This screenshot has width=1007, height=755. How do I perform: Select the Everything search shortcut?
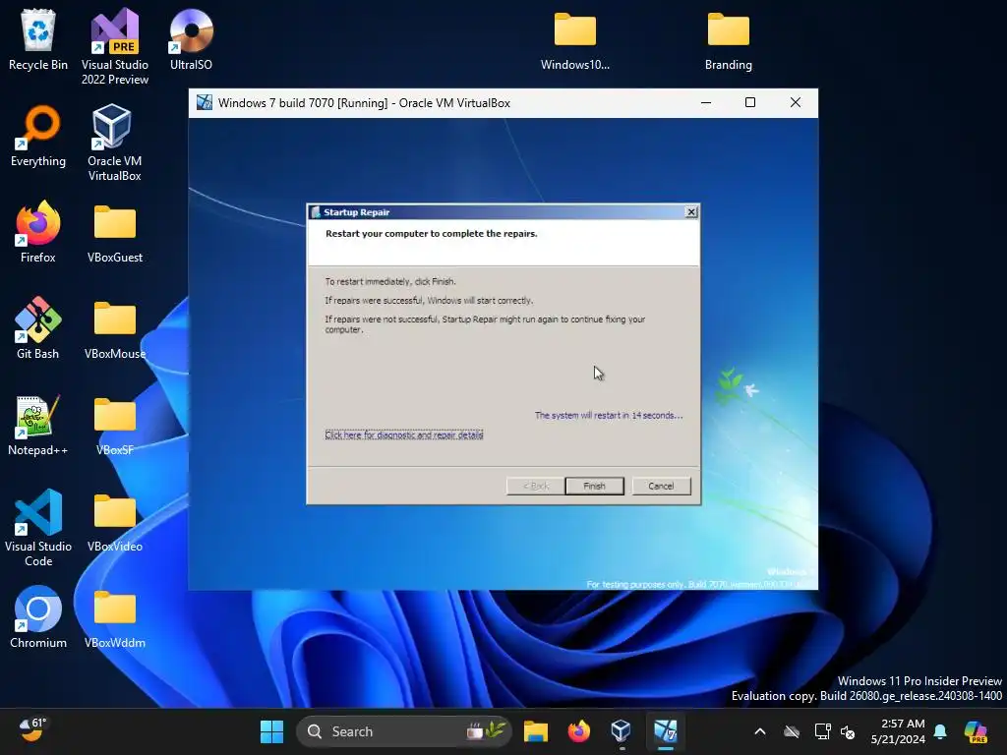tap(38, 136)
